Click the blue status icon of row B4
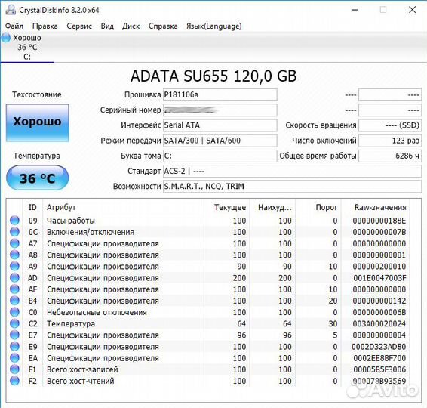 pyautogui.click(x=14, y=301)
